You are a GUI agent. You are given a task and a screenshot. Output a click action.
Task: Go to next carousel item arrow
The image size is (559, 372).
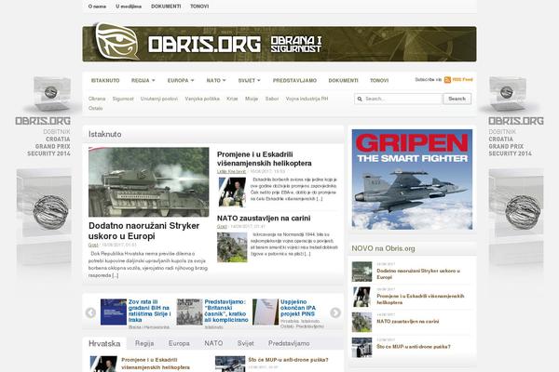335,312
